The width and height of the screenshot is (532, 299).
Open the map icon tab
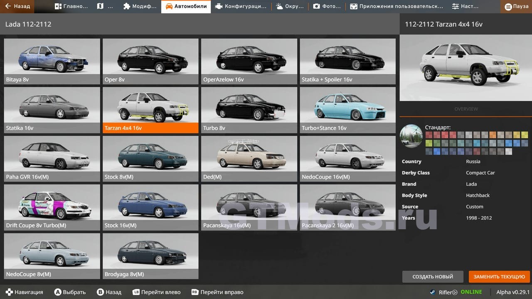(x=105, y=6)
